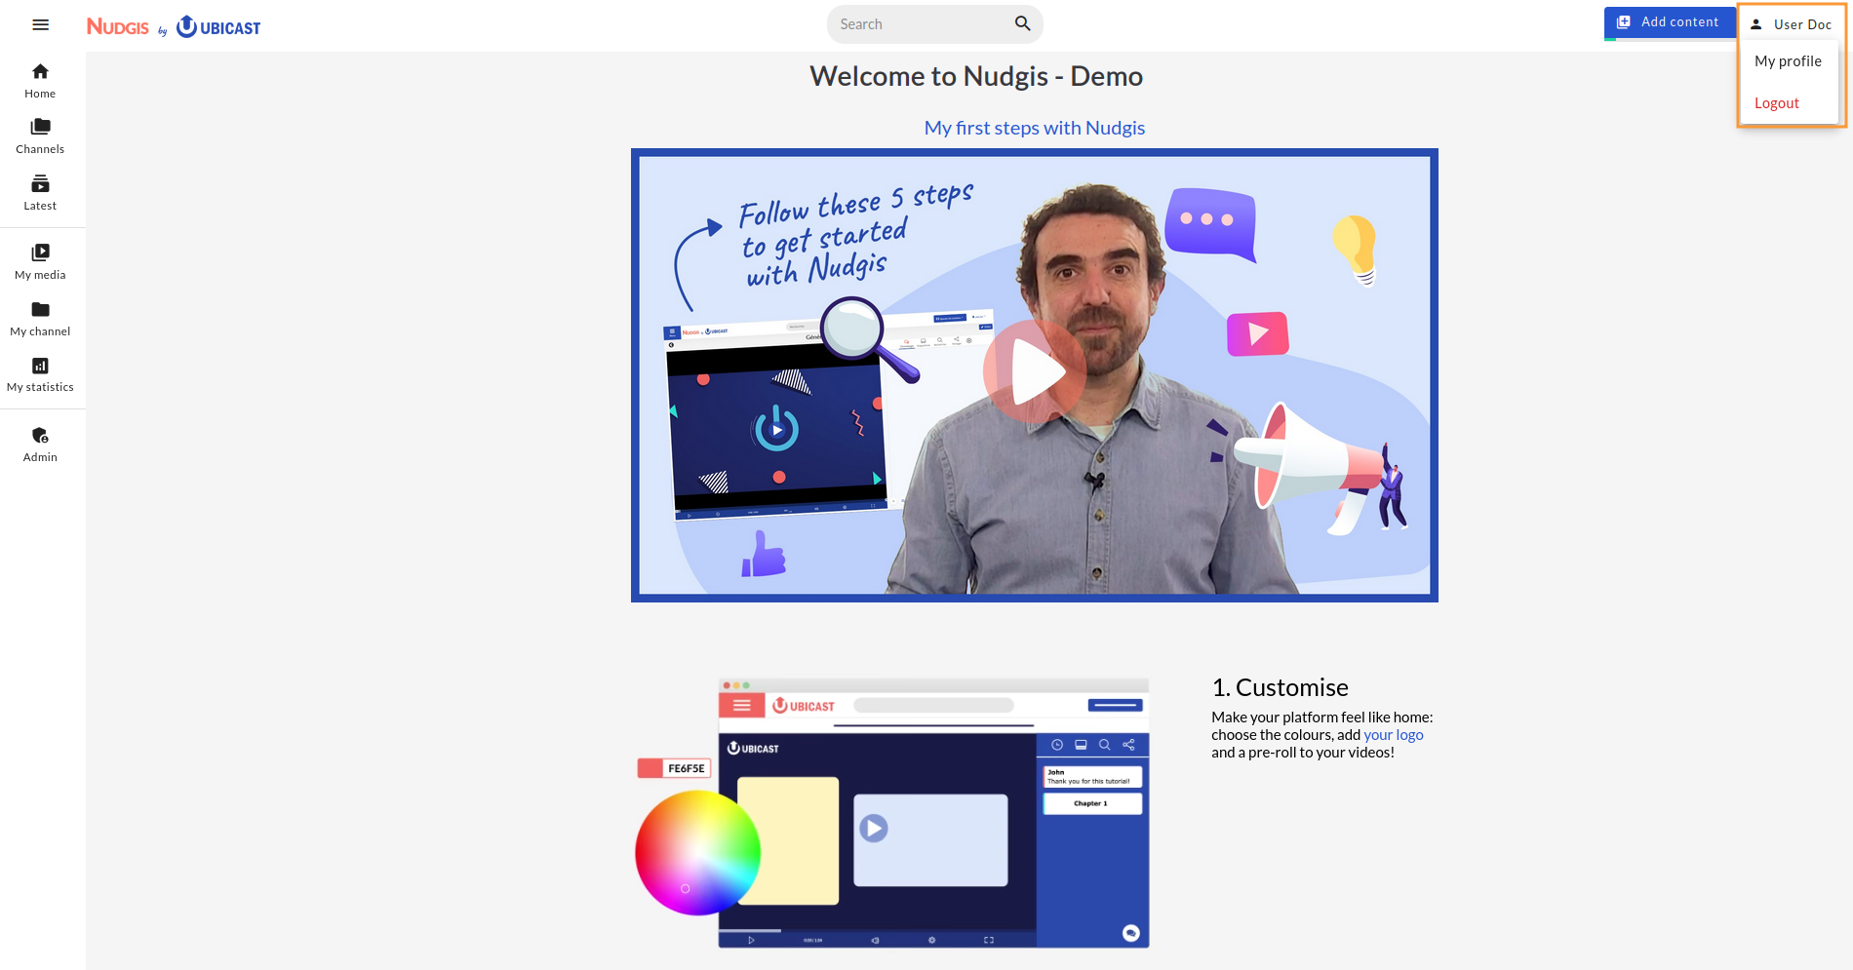Open the Admin section

(x=40, y=445)
